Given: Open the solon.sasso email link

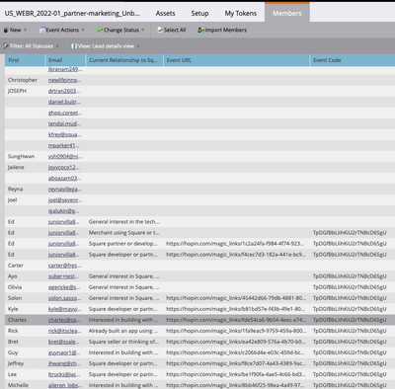Looking at the screenshot, I should (x=64, y=298).
